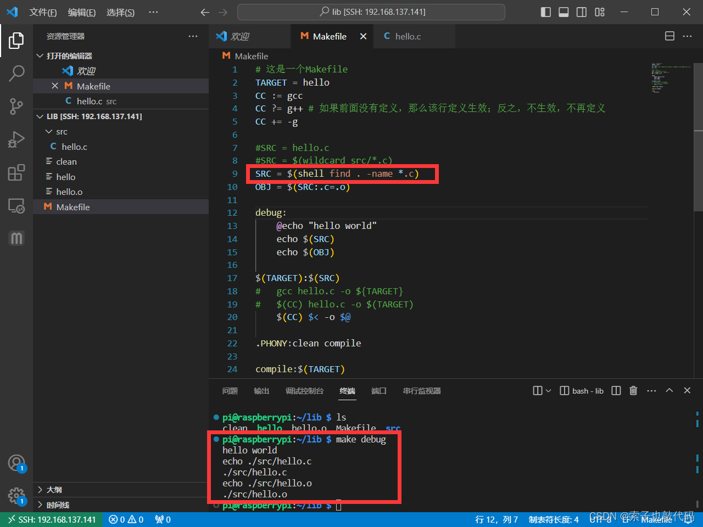Image resolution: width=703 pixels, height=527 pixels.
Task: Open the Accounts menu icon
Action: coord(16,463)
